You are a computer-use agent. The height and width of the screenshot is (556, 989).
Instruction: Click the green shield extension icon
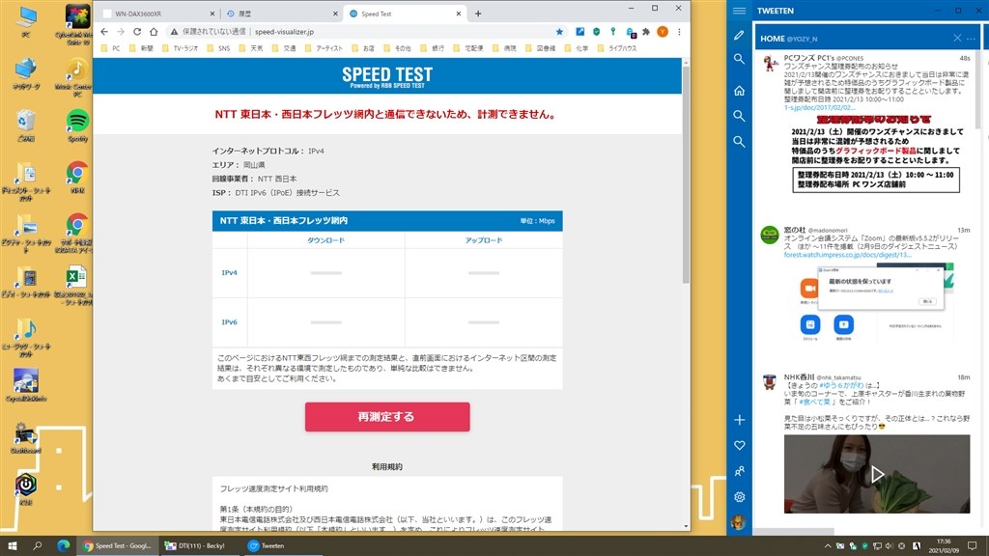coord(596,32)
